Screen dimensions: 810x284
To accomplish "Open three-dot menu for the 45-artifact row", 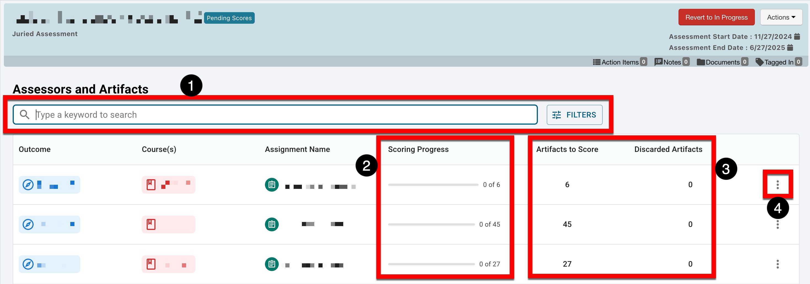I will tap(777, 224).
